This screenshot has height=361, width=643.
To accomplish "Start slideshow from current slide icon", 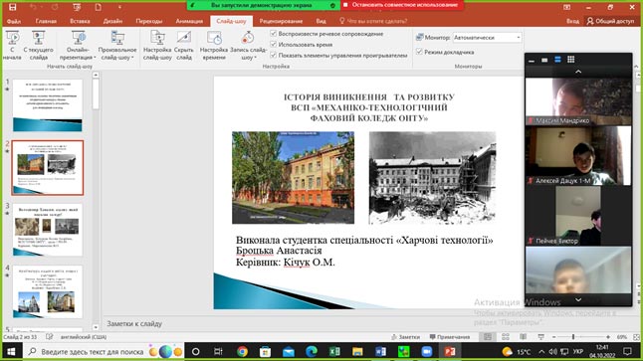I will (38, 38).
